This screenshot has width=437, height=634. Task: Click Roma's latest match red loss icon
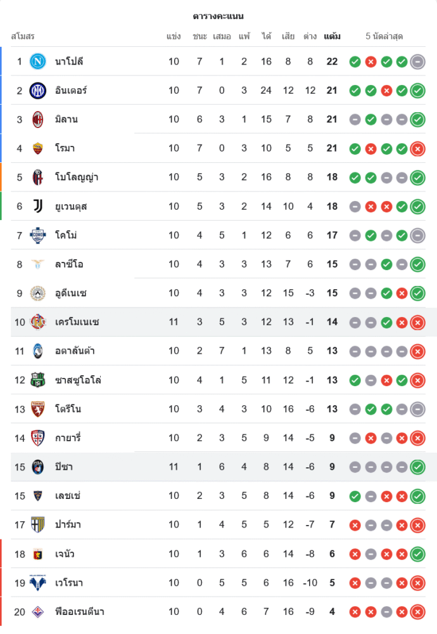coord(417,148)
